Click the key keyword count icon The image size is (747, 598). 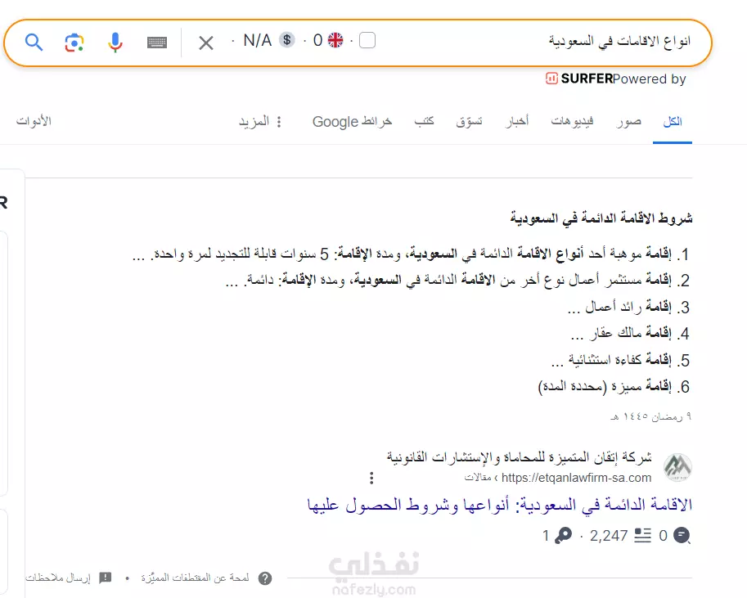coord(564,536)
